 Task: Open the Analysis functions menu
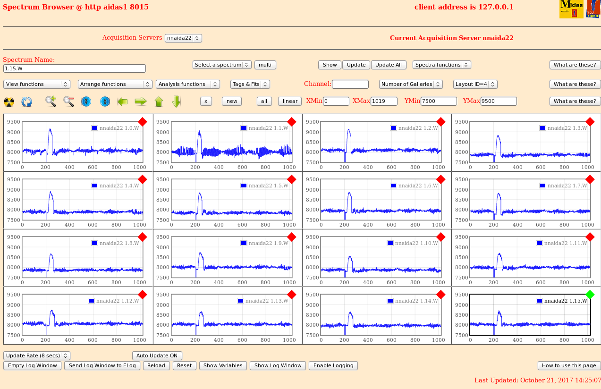click(x=187, y=84)
